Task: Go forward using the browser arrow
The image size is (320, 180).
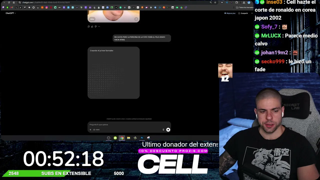Action: tap(4, 2)
